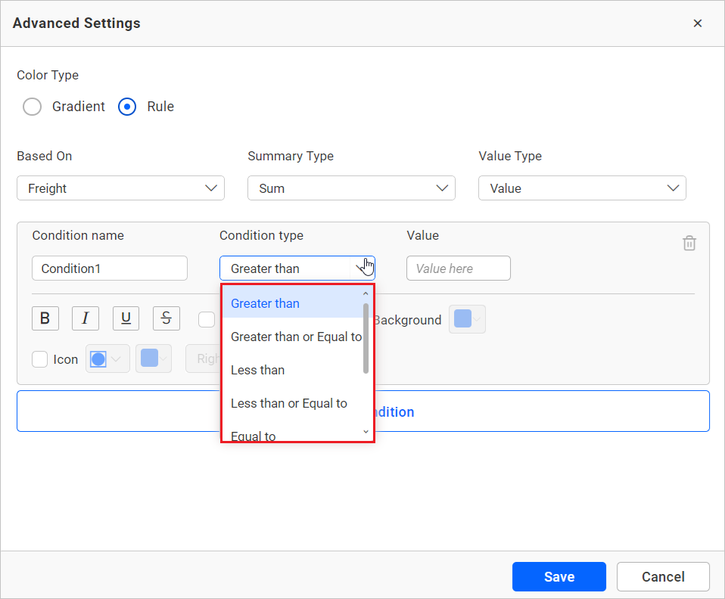Click the Condition1 name field
The width and height of the screenshot is (725, 599).
tap(110, 268)
